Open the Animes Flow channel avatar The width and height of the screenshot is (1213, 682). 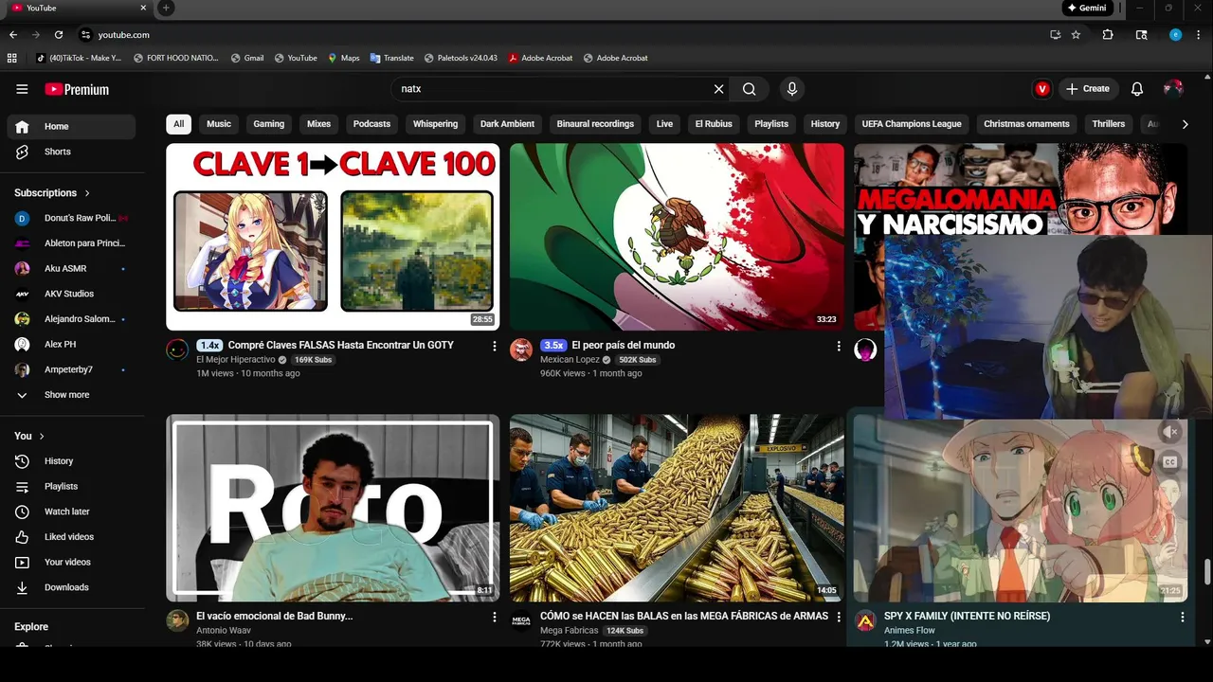point(865,620)
